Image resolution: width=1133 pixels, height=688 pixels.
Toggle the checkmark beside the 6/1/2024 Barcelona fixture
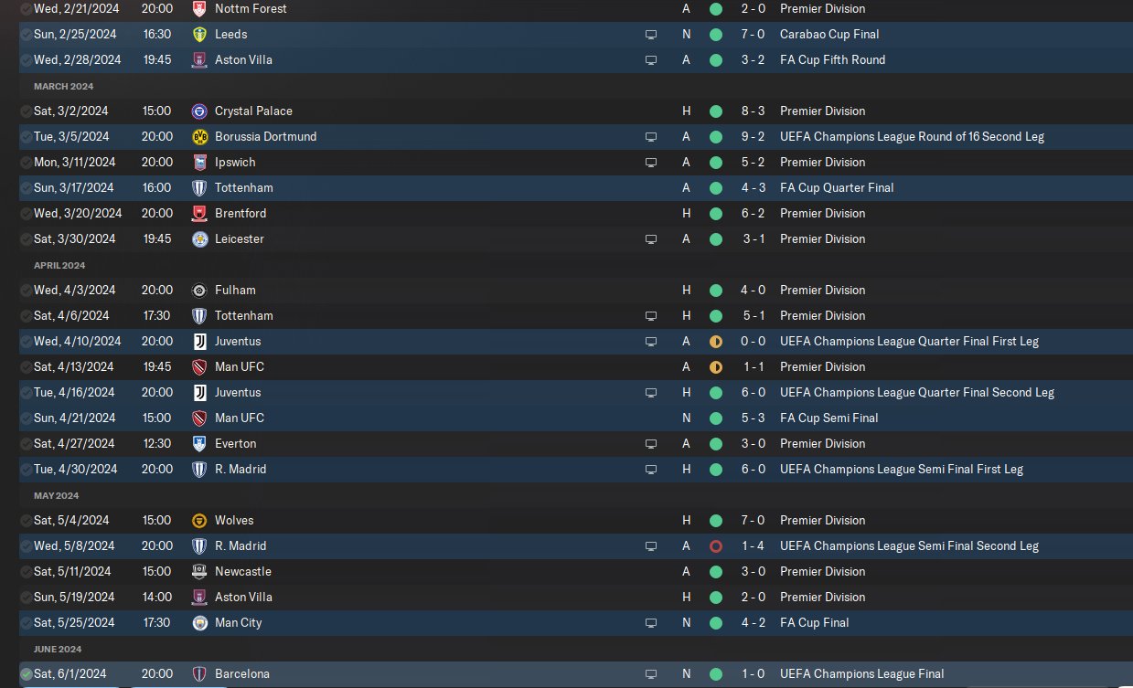click(26, 673)
